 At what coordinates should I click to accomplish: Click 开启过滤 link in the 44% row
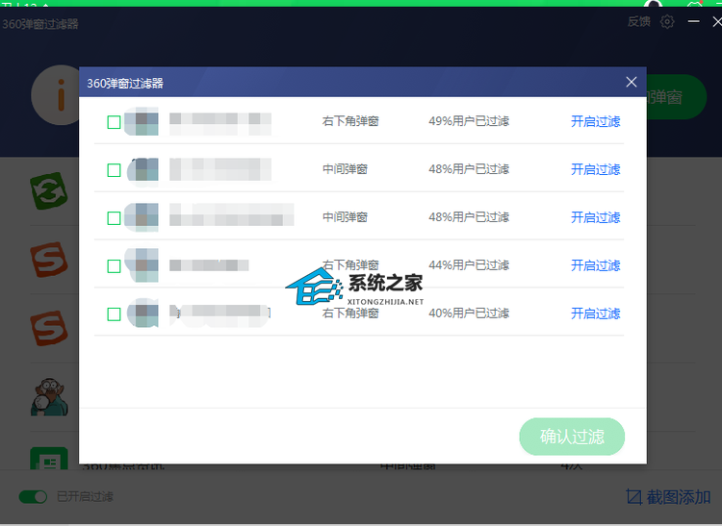(x=595, y=265)
